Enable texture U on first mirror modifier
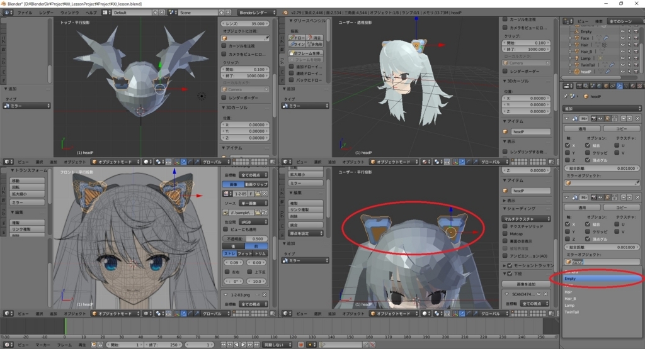Image resolution: width=645 pixels, height=349 pixels. tap(617, 145)
